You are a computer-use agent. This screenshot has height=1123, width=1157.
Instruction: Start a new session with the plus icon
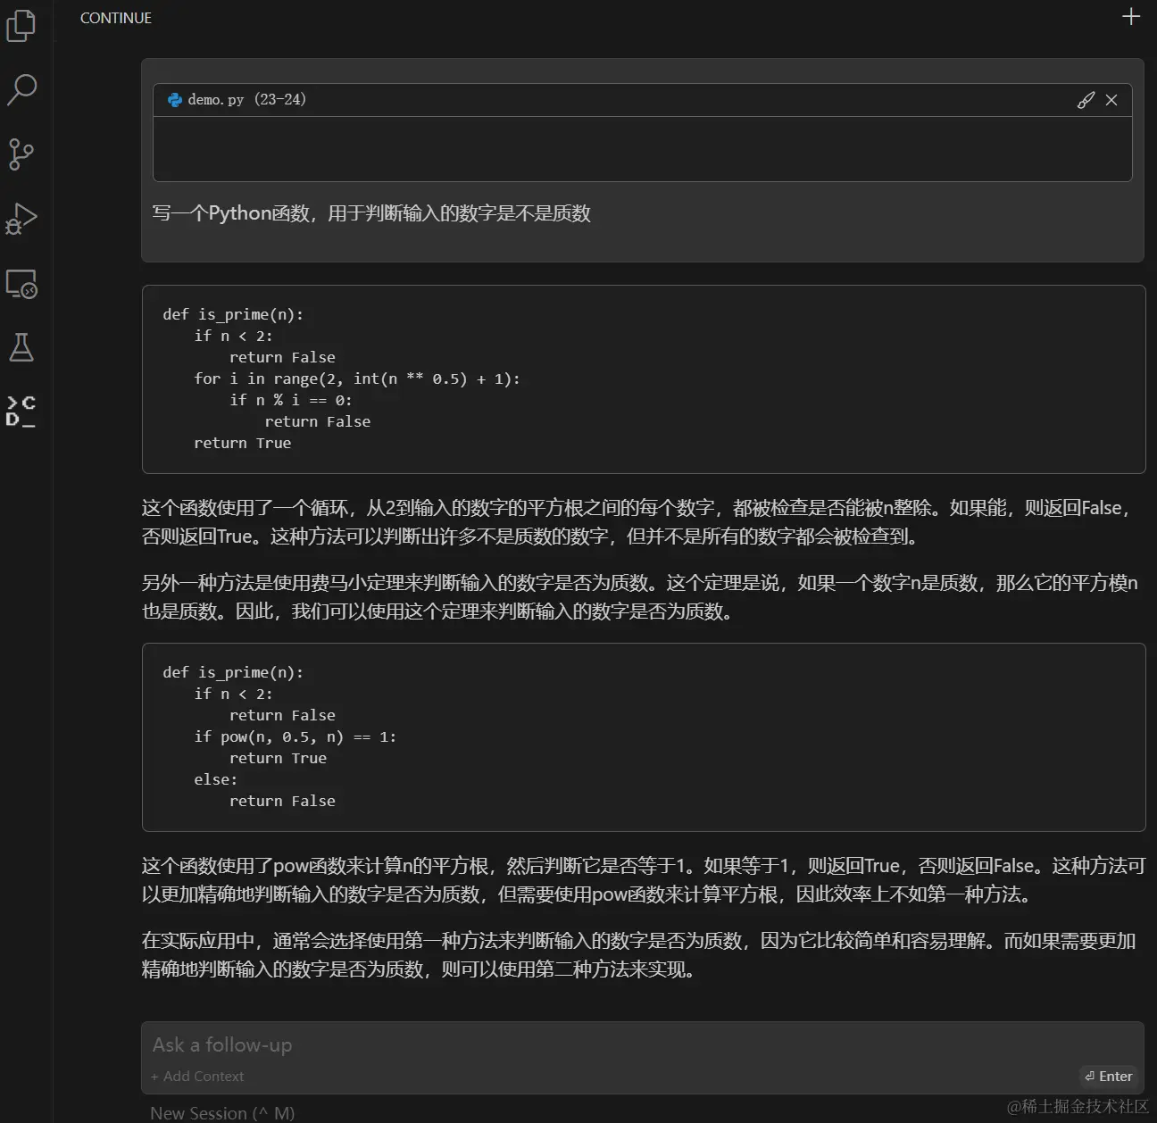point(1130,15)
